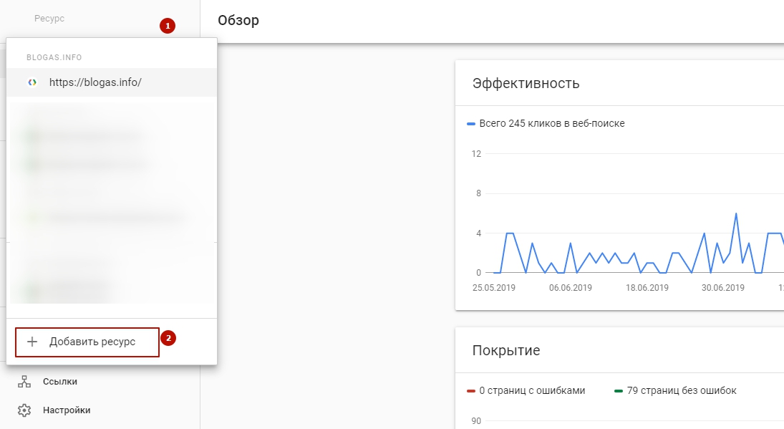The width and height of the screenshot is (784, 429).
Task: Click the green legend marker for error-free pages
Action: click(x=619, y=391)
